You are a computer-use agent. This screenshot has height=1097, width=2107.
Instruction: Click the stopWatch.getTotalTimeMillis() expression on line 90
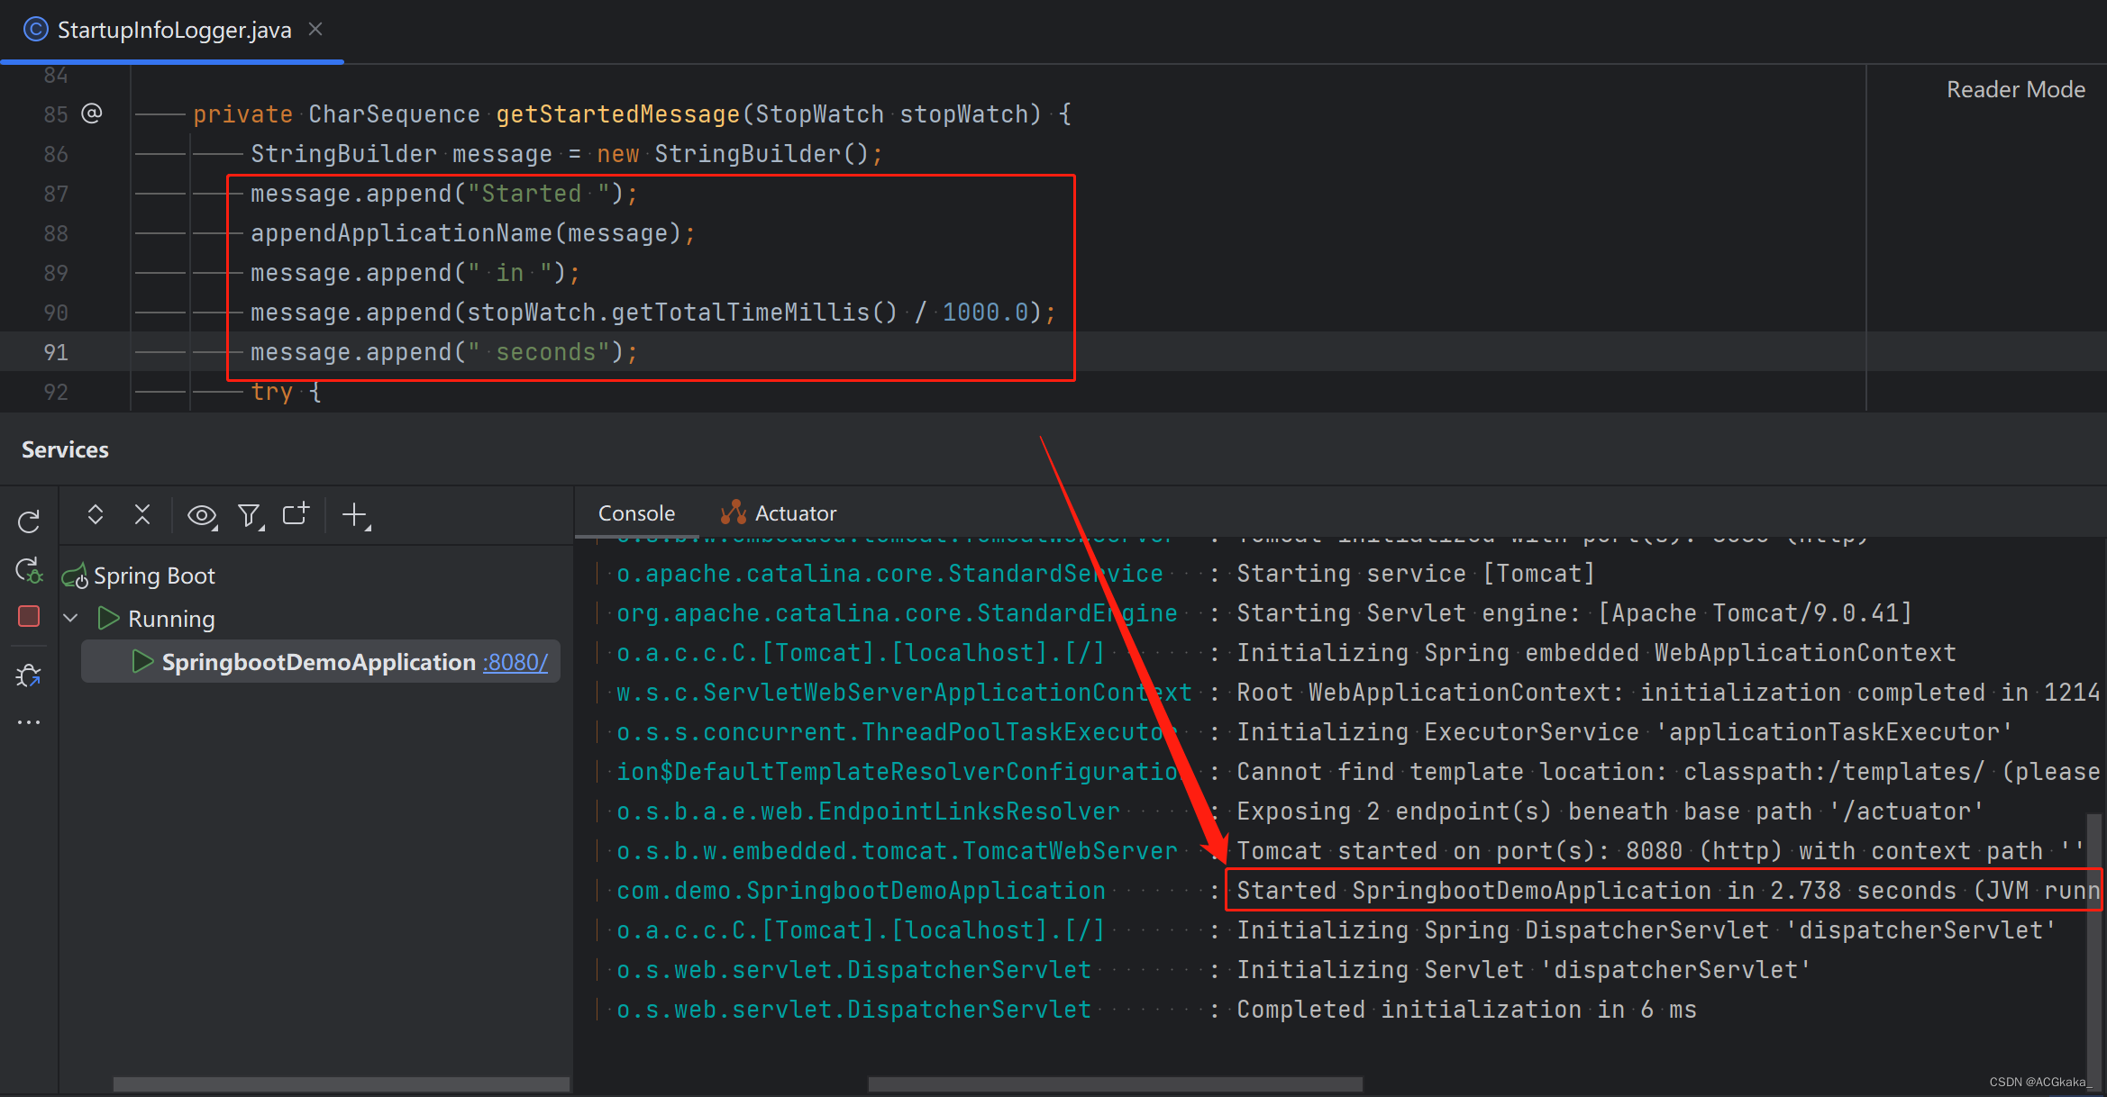click(682, 313)
